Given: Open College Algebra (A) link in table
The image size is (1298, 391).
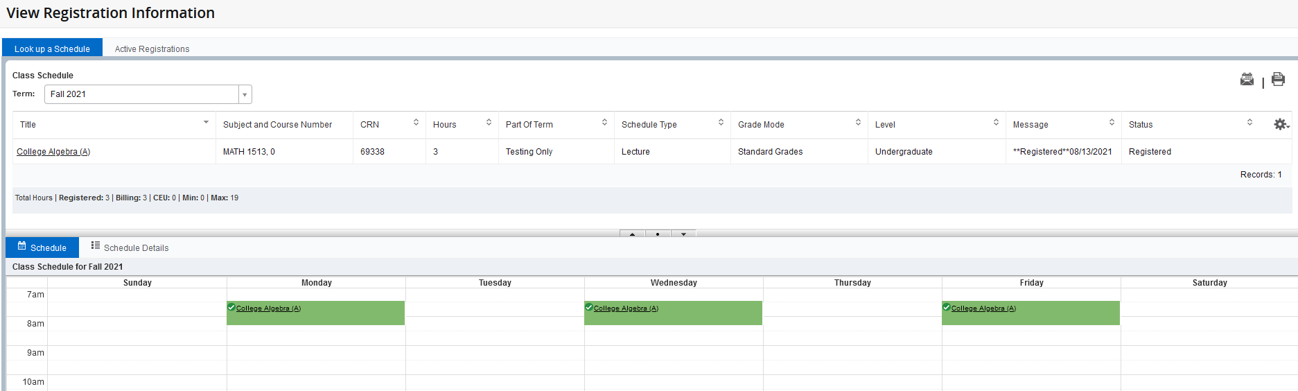Looking at the screenshot, I should (x=53, y=152).
